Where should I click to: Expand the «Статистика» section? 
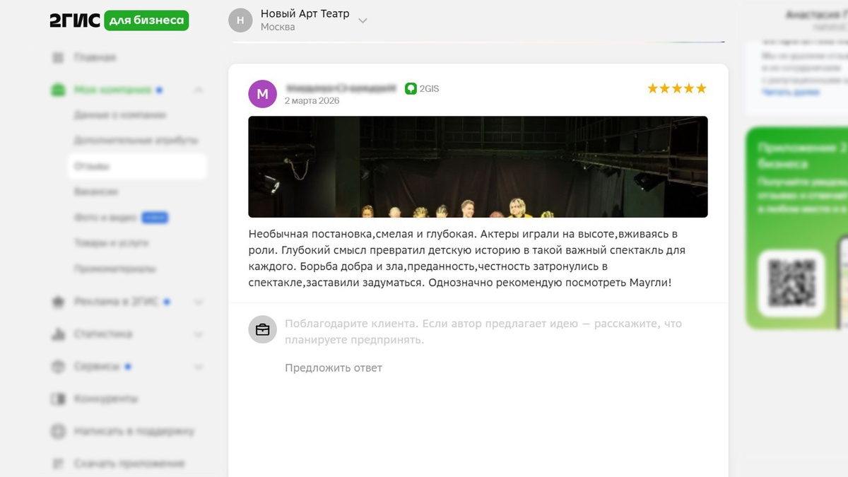[x=199, y=334]
